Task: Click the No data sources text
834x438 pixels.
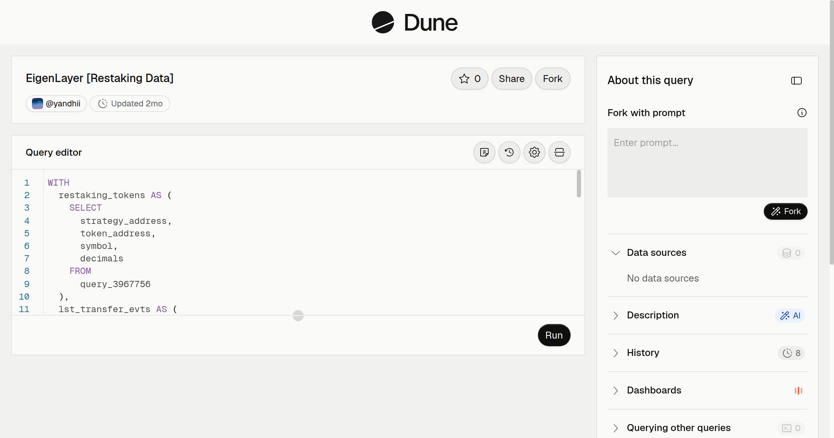Action: [663, 278]
